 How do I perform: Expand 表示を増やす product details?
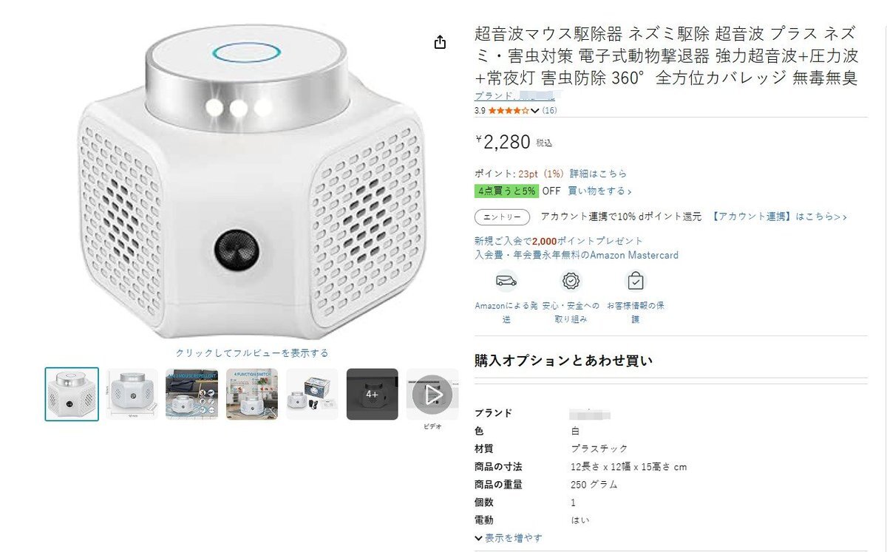tap(509, 538)
